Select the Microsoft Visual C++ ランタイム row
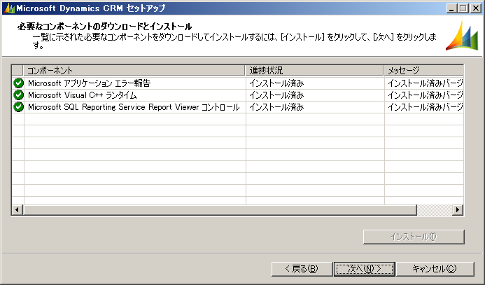This screenshot has height=285, width=485. (x=237, y=95)
